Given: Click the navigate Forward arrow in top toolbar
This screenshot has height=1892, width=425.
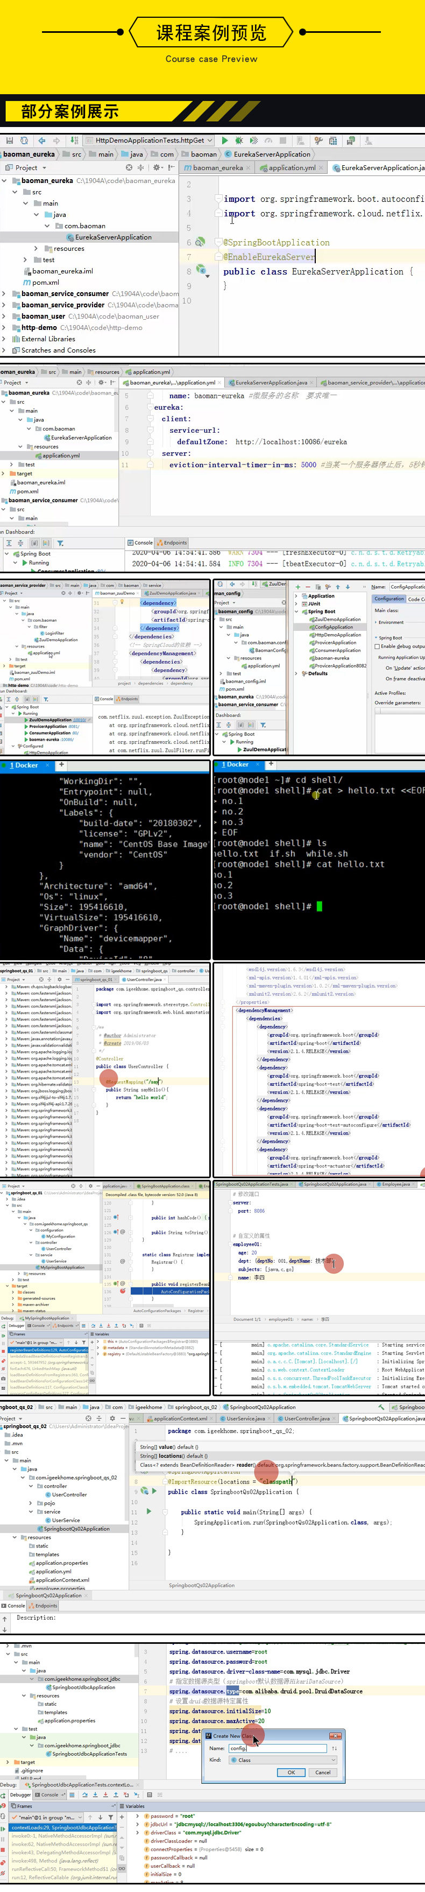Looking at the screenshot, I should click(x=56, y=140).
